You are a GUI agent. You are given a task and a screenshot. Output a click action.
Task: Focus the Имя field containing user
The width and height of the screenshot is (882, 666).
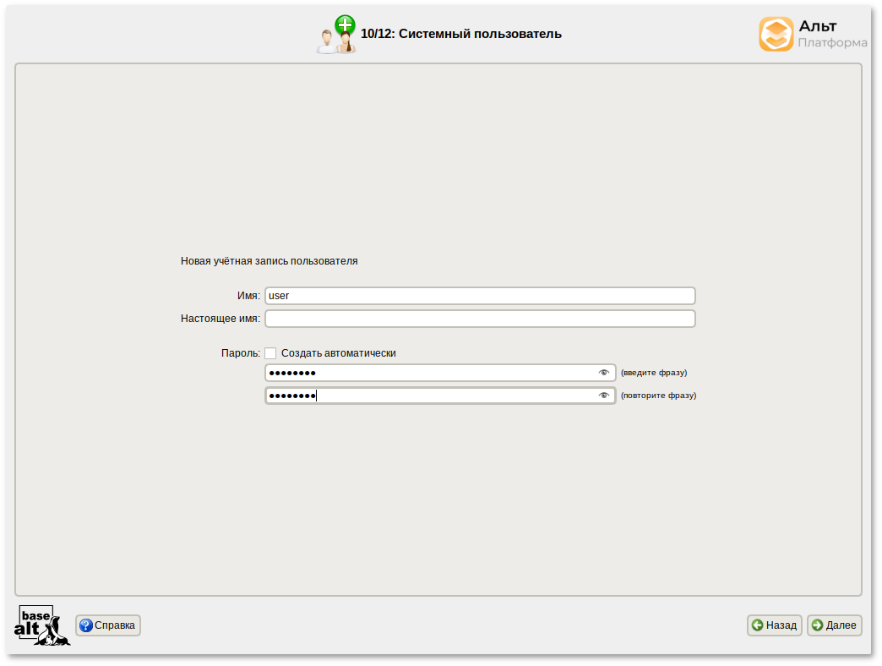click(x=479, y=296)
